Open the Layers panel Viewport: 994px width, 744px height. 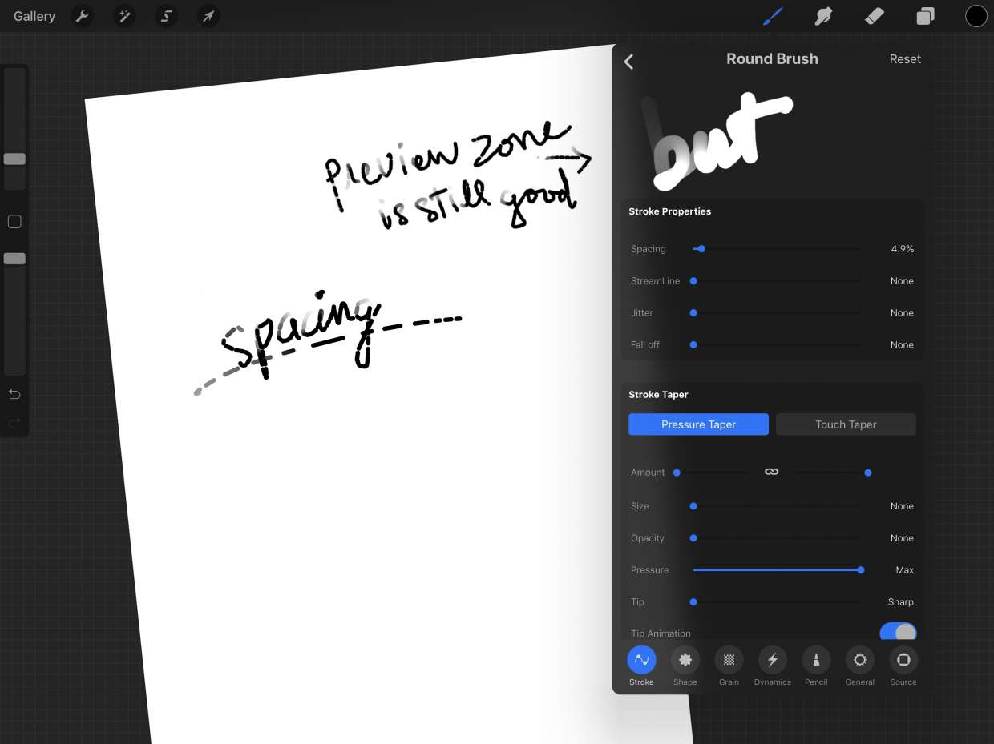925,16
